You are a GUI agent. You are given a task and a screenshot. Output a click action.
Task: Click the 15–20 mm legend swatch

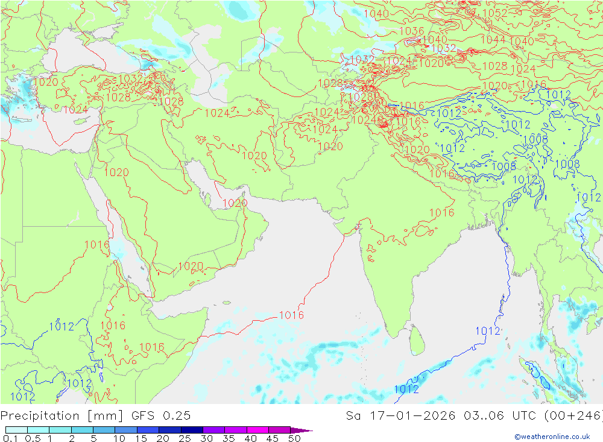coord(148,430)
